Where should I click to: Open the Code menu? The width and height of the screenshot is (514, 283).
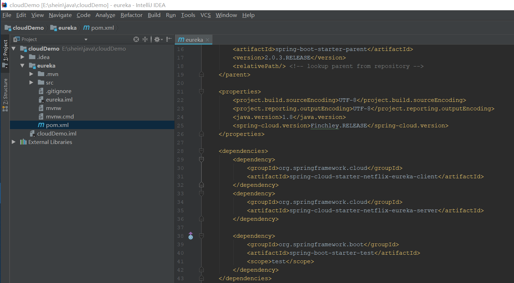[83, 15]
